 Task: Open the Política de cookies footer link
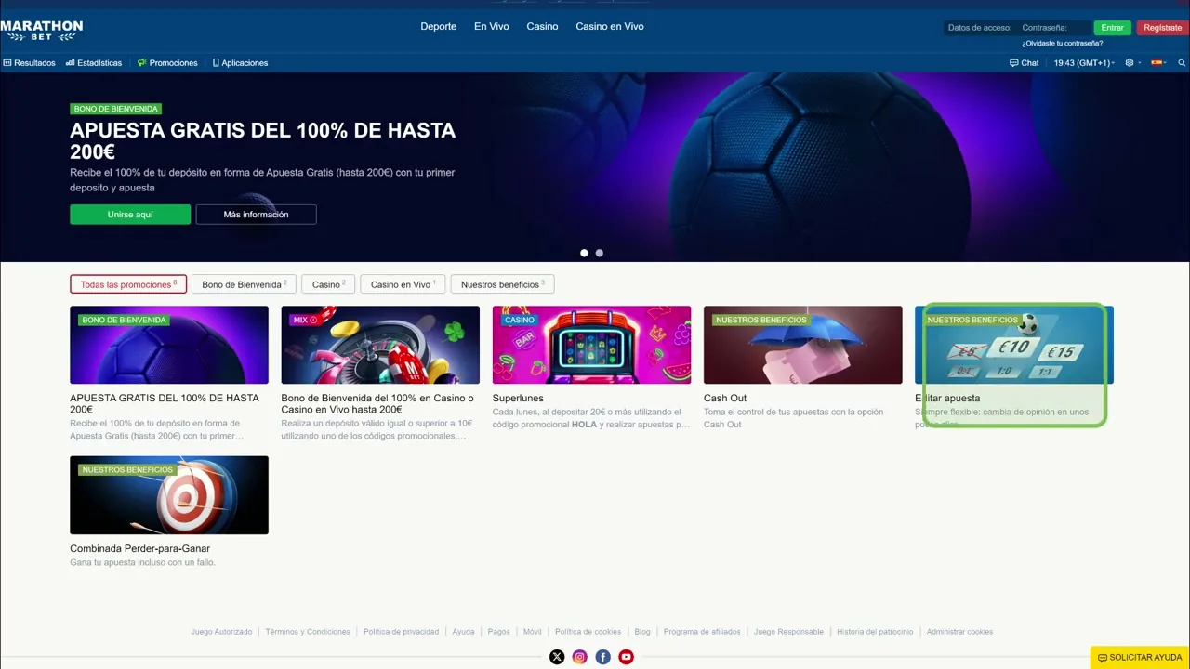click(x=588, y=632)
